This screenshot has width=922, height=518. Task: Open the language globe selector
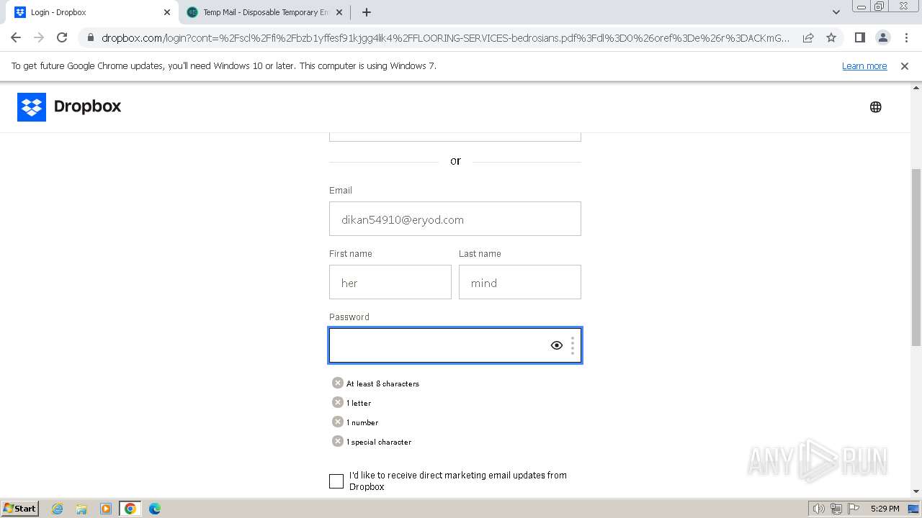876,107
